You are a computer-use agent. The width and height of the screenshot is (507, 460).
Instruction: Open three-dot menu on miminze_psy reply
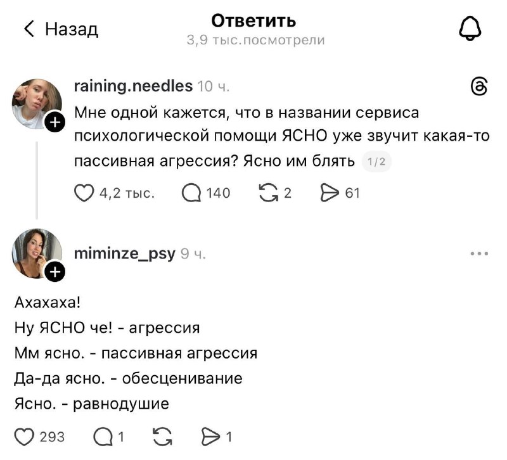point(479,253)
